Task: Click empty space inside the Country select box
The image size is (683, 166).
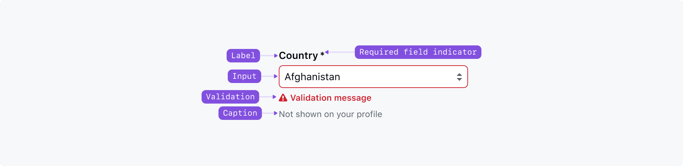Action: click(x=398, y=77)
